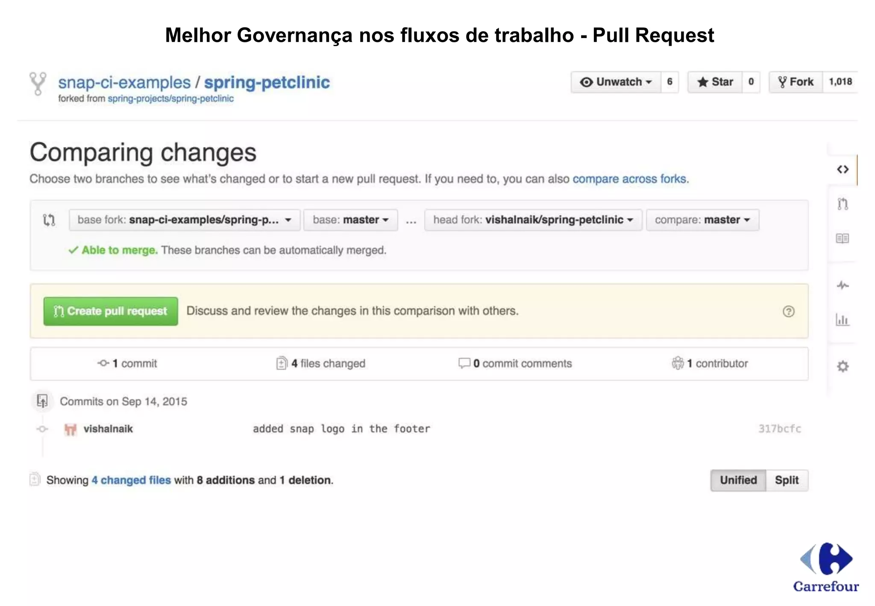The width and height of the screenshot is (875, 606).
Task: Open the spring-petclinic repository link
Action: pyautogui.click(x=267, y=82)
